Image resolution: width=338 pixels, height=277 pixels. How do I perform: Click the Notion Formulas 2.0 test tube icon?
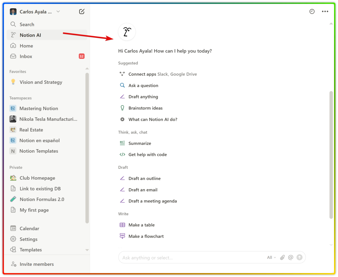13,199
